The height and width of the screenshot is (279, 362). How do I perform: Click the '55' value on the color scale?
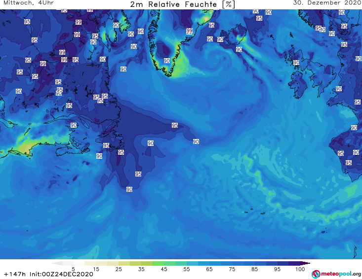tap(187, 269)
